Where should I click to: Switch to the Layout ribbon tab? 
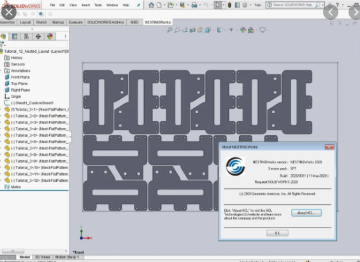tap(25, 22)
